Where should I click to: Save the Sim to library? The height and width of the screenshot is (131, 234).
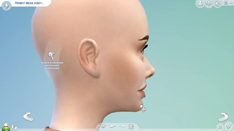(200, 3)
